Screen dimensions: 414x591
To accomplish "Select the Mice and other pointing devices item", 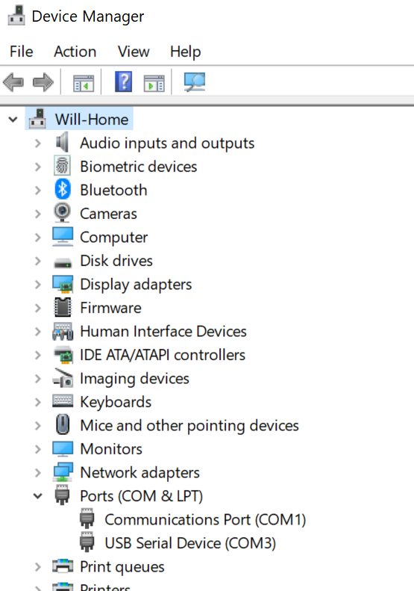I will point(189,426).
